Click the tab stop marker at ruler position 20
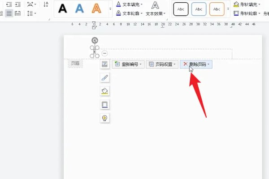This screenshot has width=269, height=179. pyautogui.click(x=163, y=27)
